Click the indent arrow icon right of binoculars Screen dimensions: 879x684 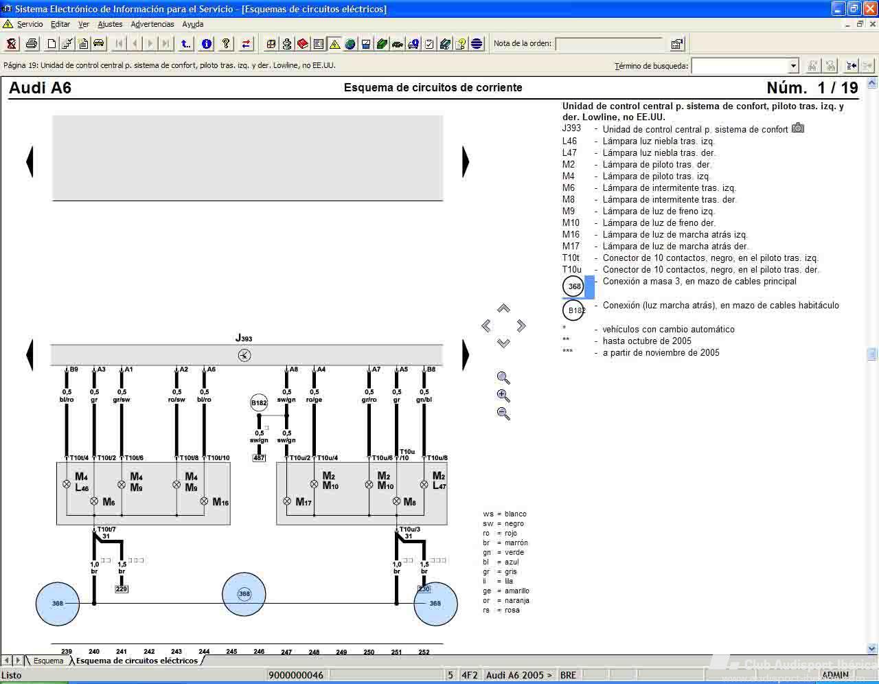pyautogui.click(x=852, y=66)
